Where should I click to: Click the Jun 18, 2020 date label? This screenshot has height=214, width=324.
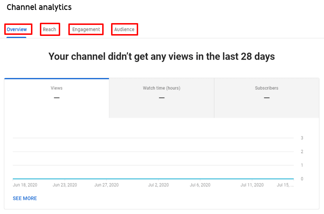[25, 185]
